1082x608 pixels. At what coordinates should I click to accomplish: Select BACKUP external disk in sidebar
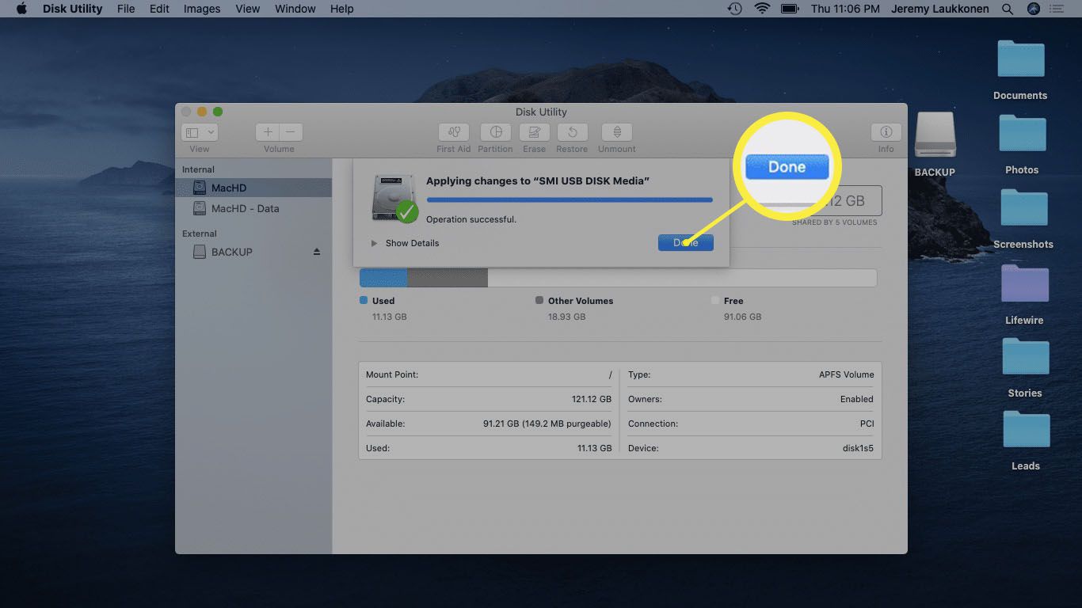pyautogui.click(x=253, y=252)
